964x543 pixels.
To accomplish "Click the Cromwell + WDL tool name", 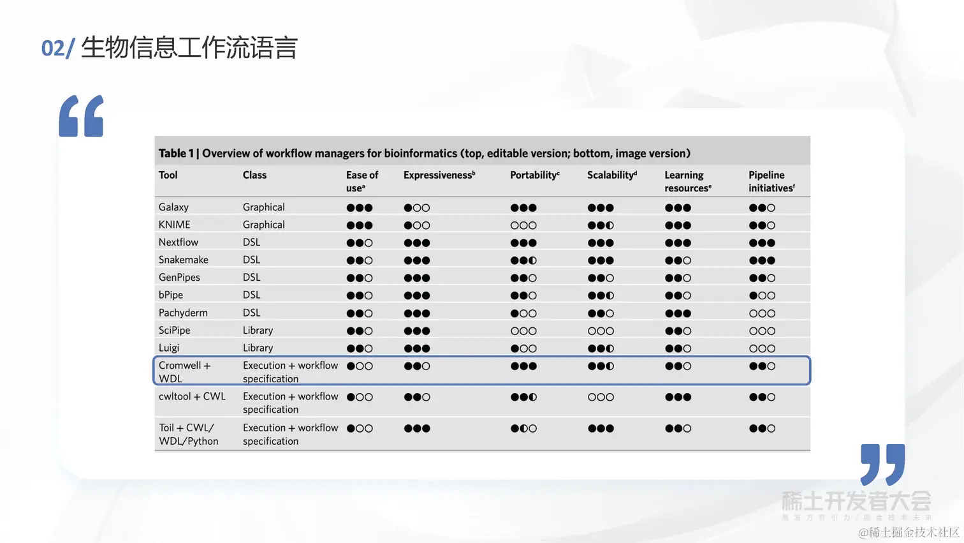I will 184,372.
